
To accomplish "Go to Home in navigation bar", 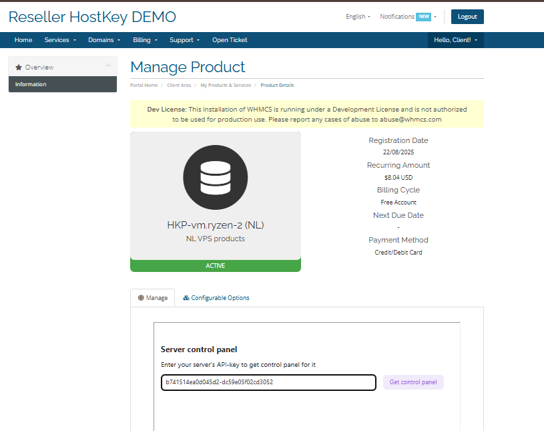I will pos(23,40).
